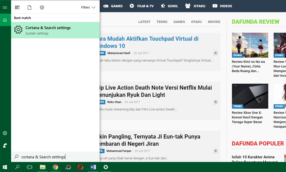Open the FILM & TV navigation menu
This screenshot has height=172, width=286.
[x=142, y=6]
